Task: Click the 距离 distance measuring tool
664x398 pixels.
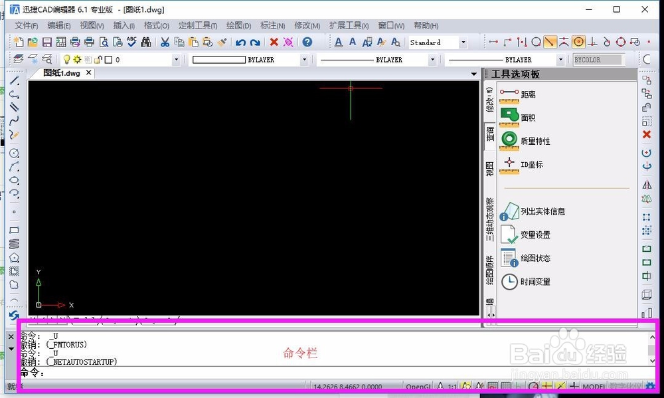Action: pyautogui.click(x=517, y=95)
